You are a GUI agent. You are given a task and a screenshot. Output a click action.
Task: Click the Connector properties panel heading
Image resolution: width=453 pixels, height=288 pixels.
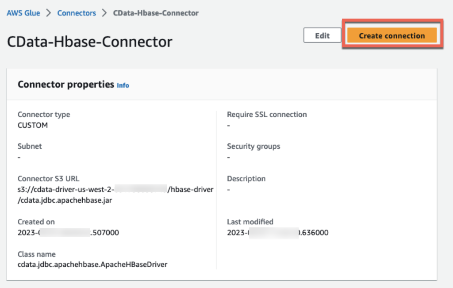66,84
